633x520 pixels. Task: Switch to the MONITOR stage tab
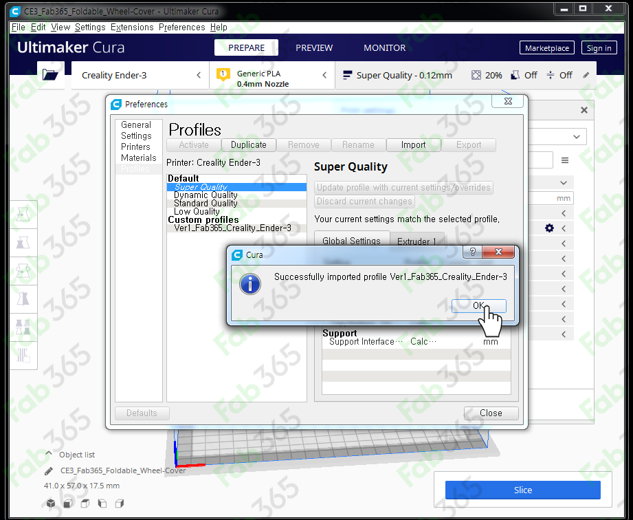pyautogui.click(x=384, y=47)
